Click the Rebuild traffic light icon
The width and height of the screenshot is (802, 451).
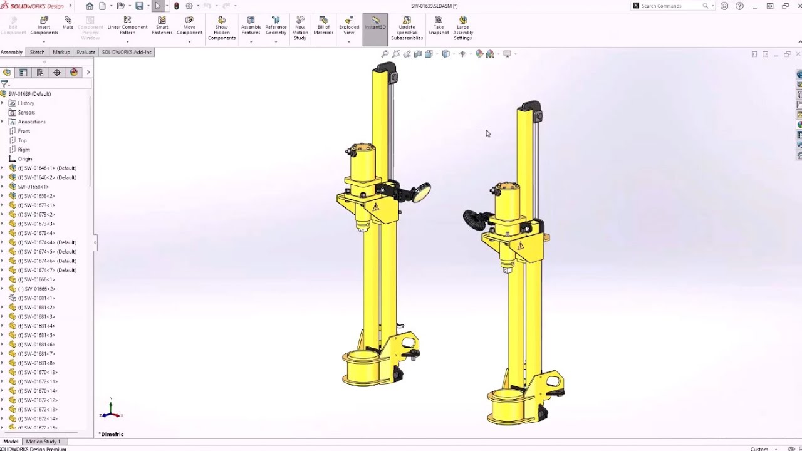177,6
